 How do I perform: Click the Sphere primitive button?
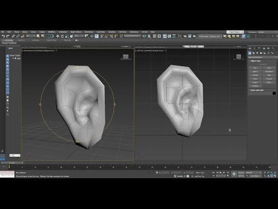tap(255, 71)
